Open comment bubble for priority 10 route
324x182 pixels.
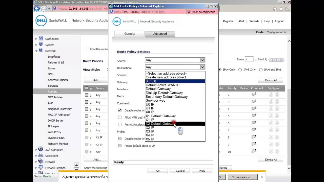(254, 151)
